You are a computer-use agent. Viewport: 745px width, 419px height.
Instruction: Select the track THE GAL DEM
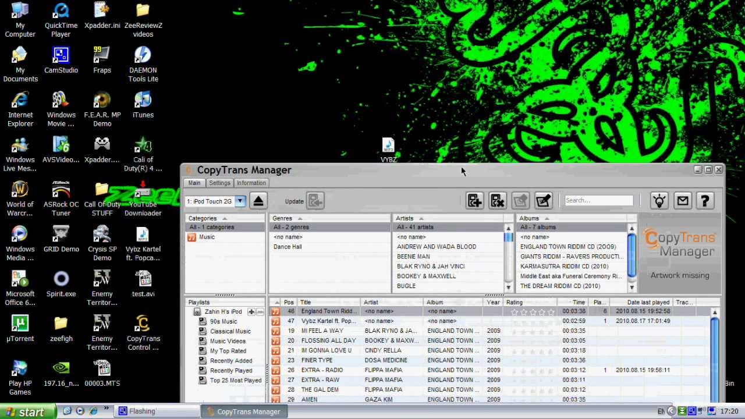[320, 390]
